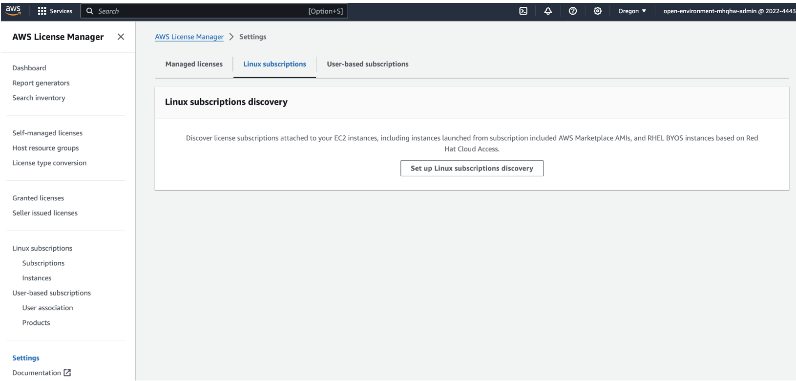Open Instances under Linux subscriptions
This screenshot has height=381, width=796.
point(37,278)
